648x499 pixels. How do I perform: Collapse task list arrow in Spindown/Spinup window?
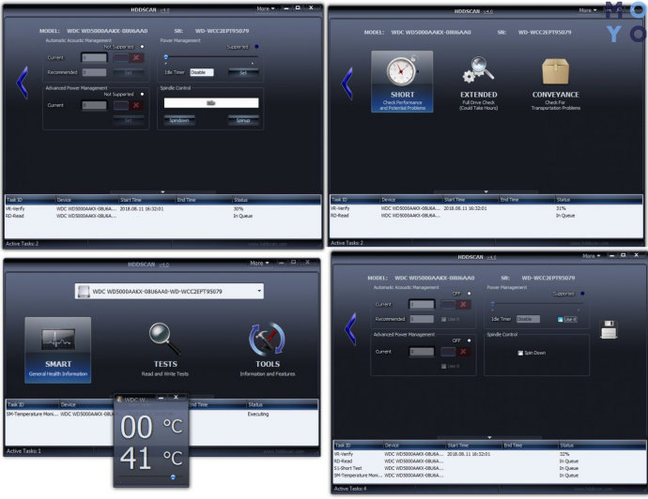click(162, 192)
